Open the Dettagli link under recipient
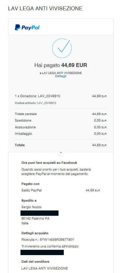This screenshot has width=122, height=273. 61,76
